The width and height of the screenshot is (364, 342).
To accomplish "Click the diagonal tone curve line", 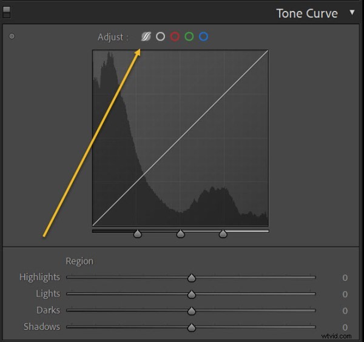I will click(x=180, y=138).
